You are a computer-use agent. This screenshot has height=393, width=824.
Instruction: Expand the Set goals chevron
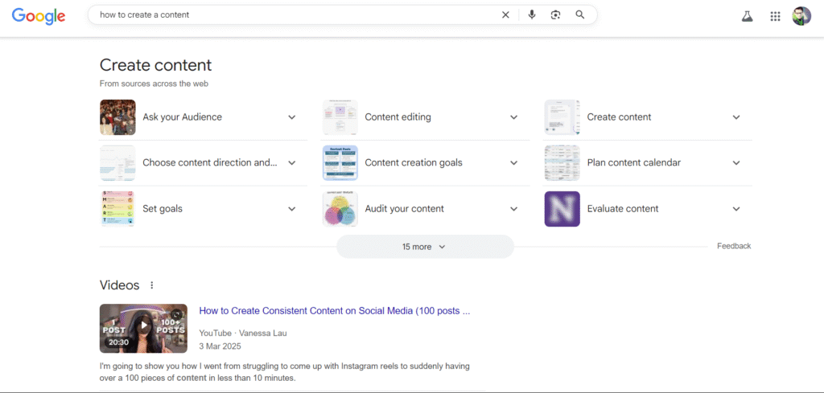pyautogui.click(x=291, y=209)
